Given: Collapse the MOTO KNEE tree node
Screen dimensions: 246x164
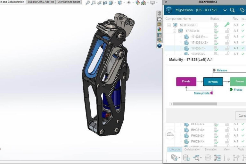Looking at the screenshot, I should 169,25.
